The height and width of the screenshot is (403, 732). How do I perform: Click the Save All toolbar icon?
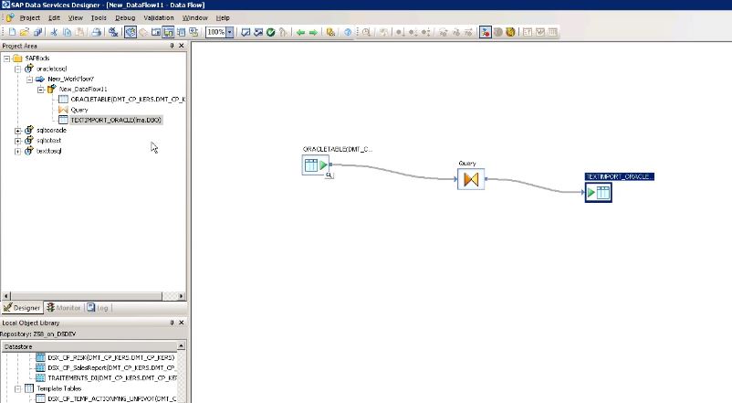(37, 32)
